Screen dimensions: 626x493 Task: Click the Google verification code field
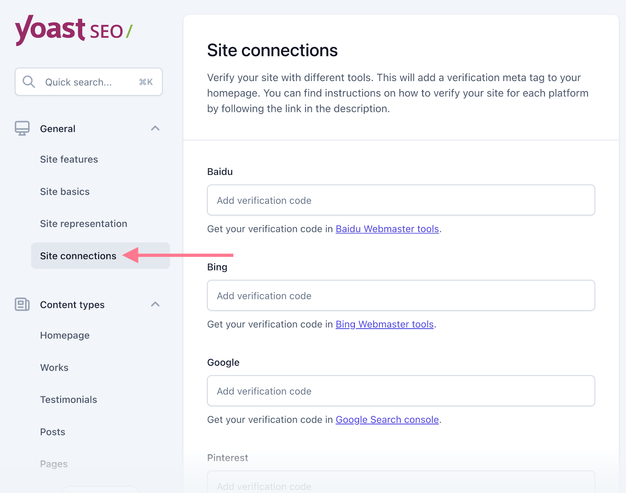[401, 391]
